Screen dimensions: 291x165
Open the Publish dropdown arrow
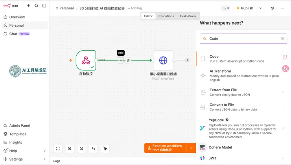pos(260,8)
